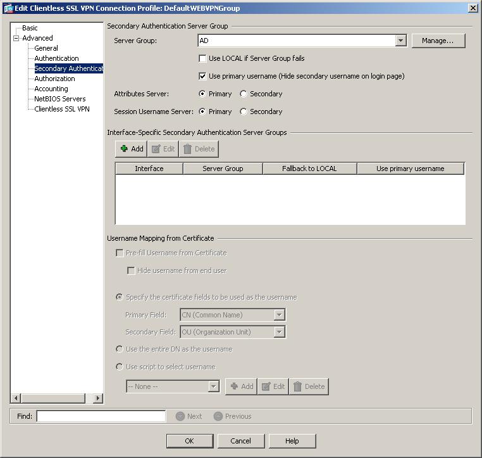Click the Delete trash button above the interface table
Screen dimensions: 482x458
click(199, 149)
